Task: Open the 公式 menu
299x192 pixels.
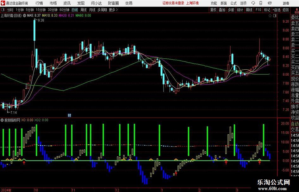Action: (233, 3)
